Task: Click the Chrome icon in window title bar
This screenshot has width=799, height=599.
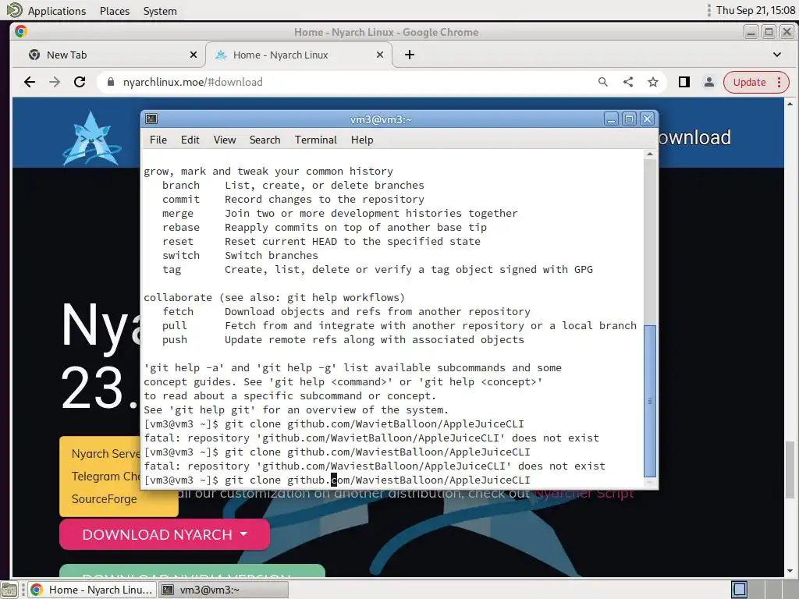Action: pos(21,31)
